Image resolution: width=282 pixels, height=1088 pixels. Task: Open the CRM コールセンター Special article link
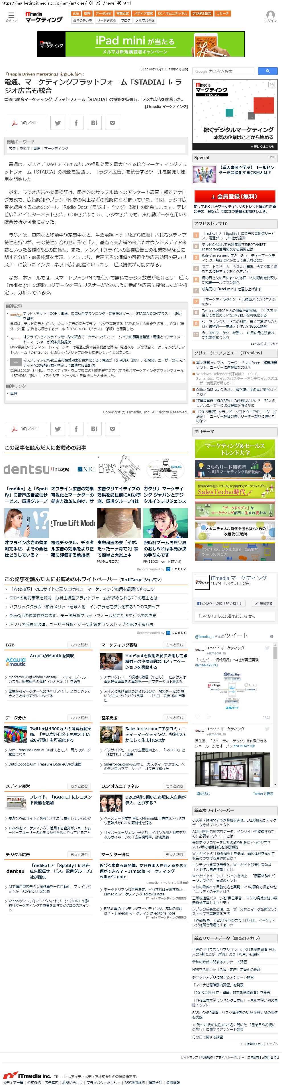pos(247,170)
